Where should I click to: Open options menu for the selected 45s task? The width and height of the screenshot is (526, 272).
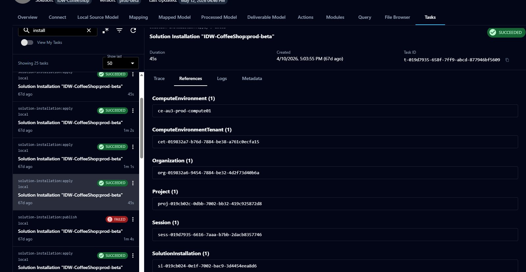[133, 183]
